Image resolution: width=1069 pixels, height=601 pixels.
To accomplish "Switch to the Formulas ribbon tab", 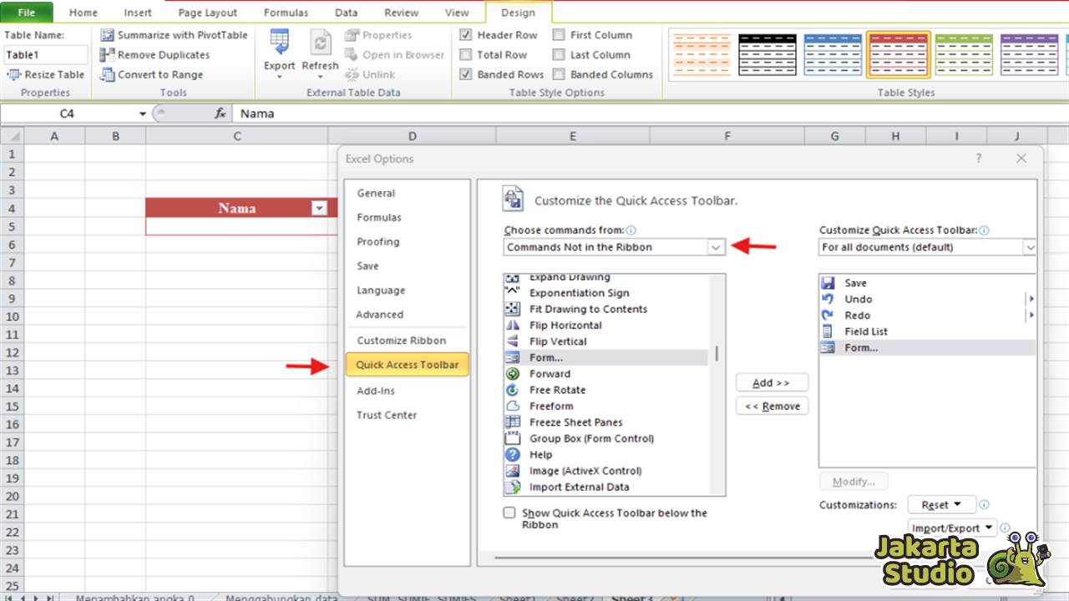I will click(286, 13).
